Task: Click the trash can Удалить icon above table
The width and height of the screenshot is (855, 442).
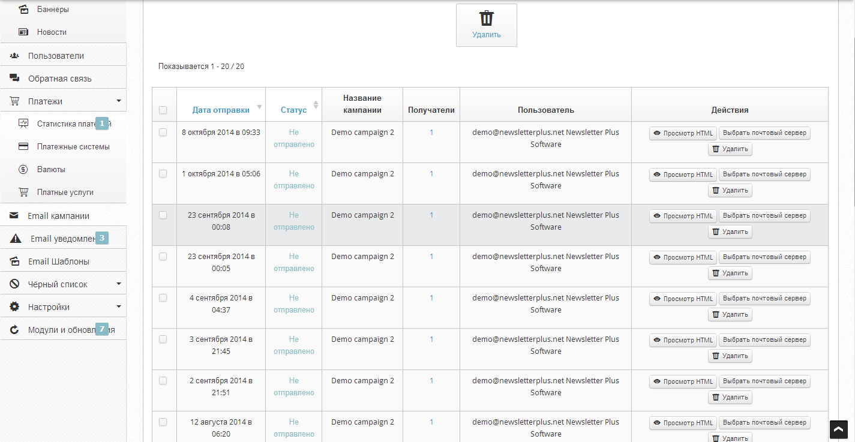Action: pos(486,19)
